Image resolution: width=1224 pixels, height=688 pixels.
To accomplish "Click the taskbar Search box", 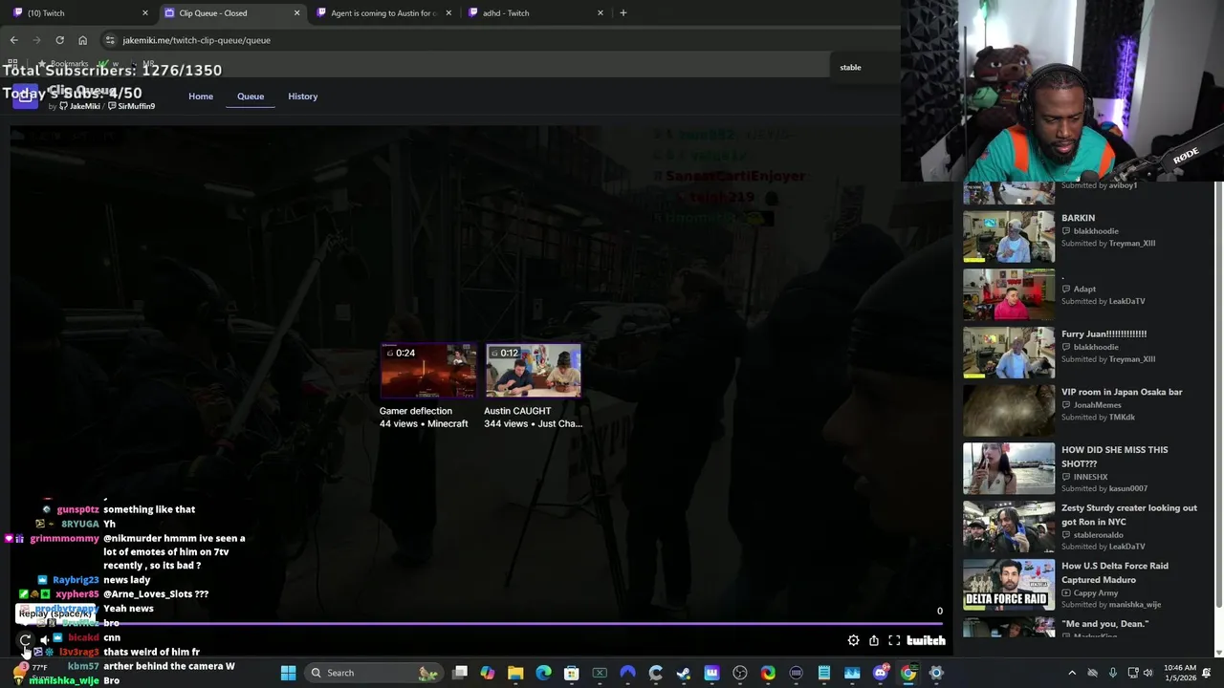I will click(x=373, y=673).
